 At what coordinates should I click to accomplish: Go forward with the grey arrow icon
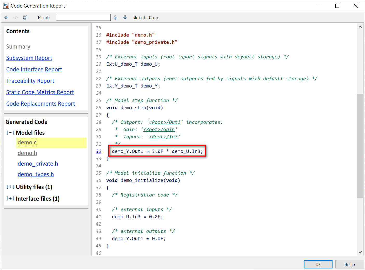pos(16,17)
